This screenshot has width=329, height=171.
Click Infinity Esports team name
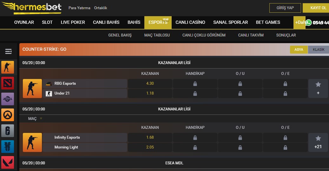67,137
